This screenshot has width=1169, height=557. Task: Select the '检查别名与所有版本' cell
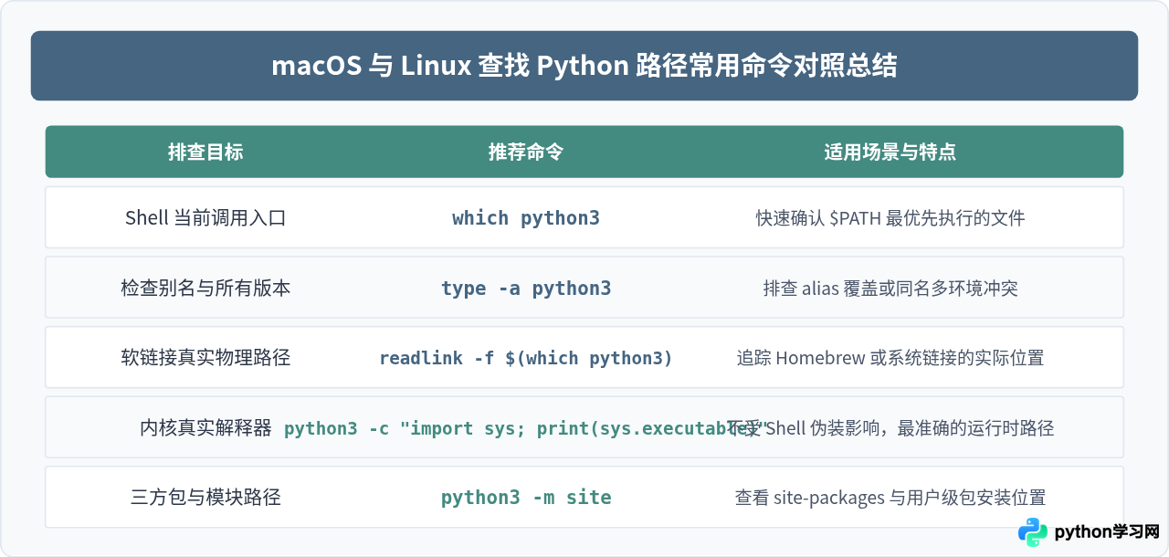pos(205,289)
